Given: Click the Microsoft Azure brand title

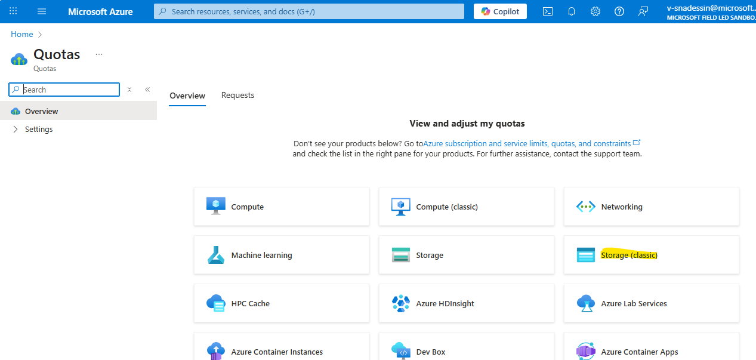Looking at the screenshot, I should tap(100, 11).
